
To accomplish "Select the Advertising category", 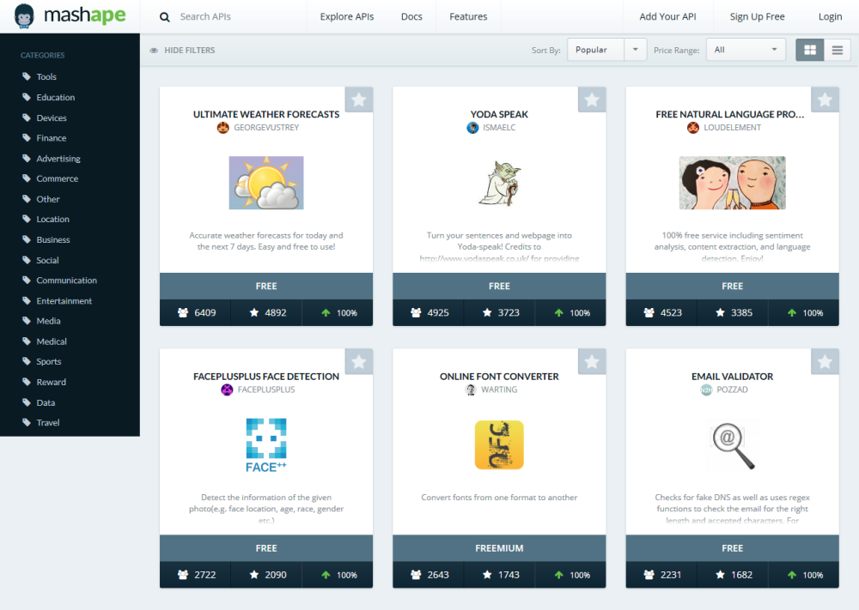I will point(58,159).
